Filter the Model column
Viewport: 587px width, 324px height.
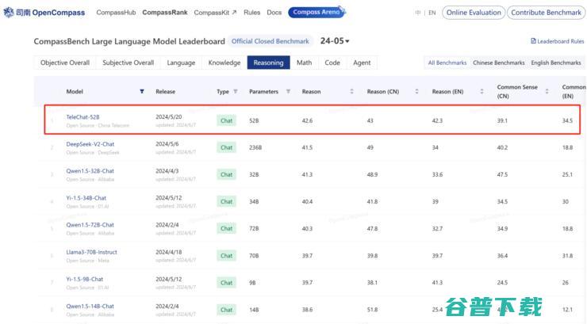[142, 92]
